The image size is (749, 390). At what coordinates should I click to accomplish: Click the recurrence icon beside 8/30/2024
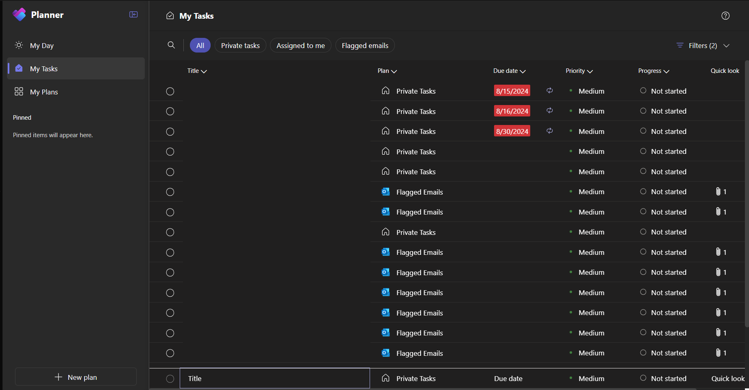point(549,131)
